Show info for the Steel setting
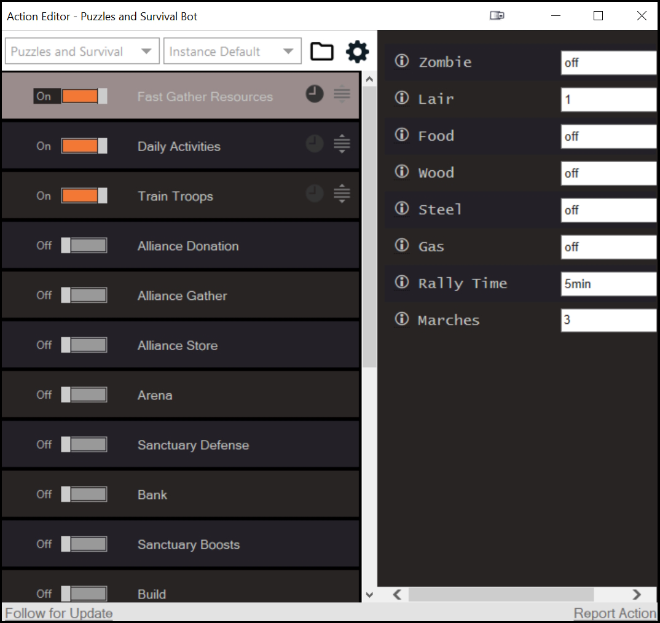Viewport: 660px width, 623px height. pos(401,208)
